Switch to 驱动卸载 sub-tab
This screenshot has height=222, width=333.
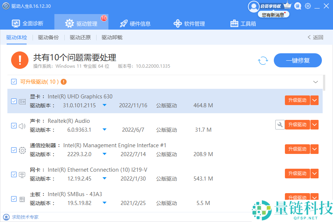112,37
